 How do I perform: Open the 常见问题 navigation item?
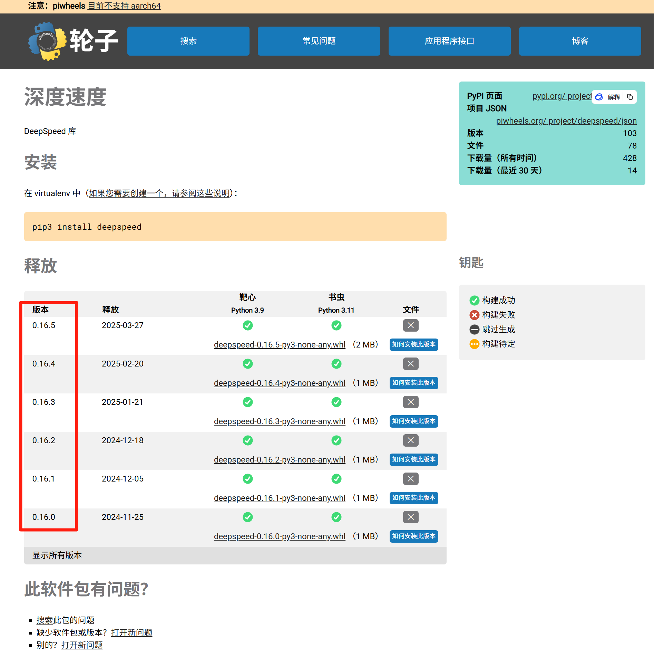point(319,41)
